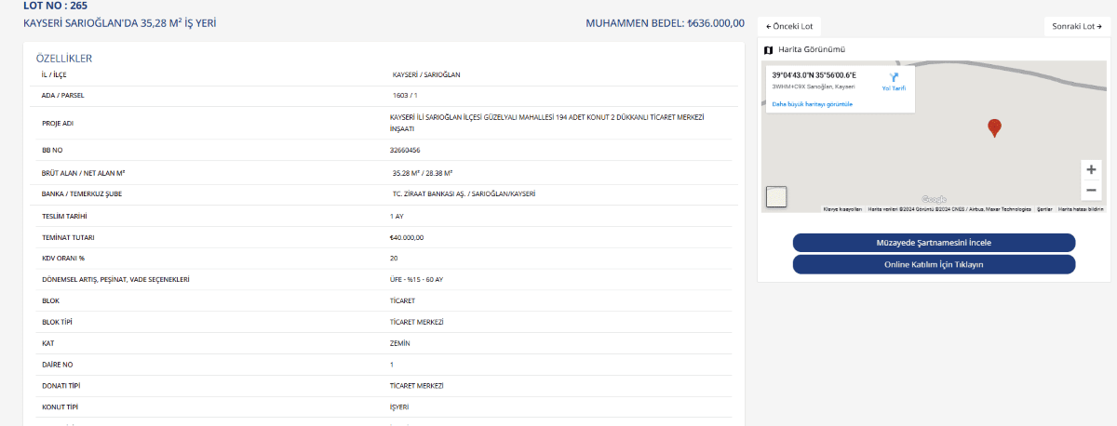Click the LOT NO : 265 heading
1117x426 pixels.
(55, 6)
